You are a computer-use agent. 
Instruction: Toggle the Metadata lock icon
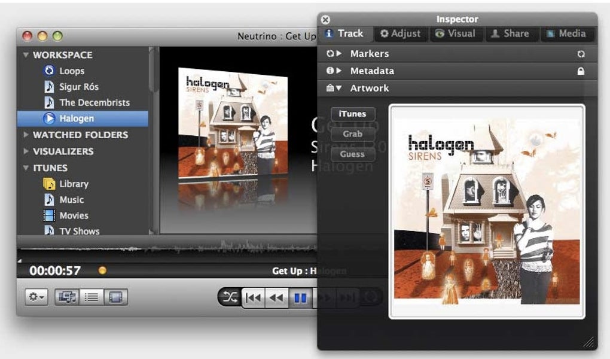(x=581, y=71)
